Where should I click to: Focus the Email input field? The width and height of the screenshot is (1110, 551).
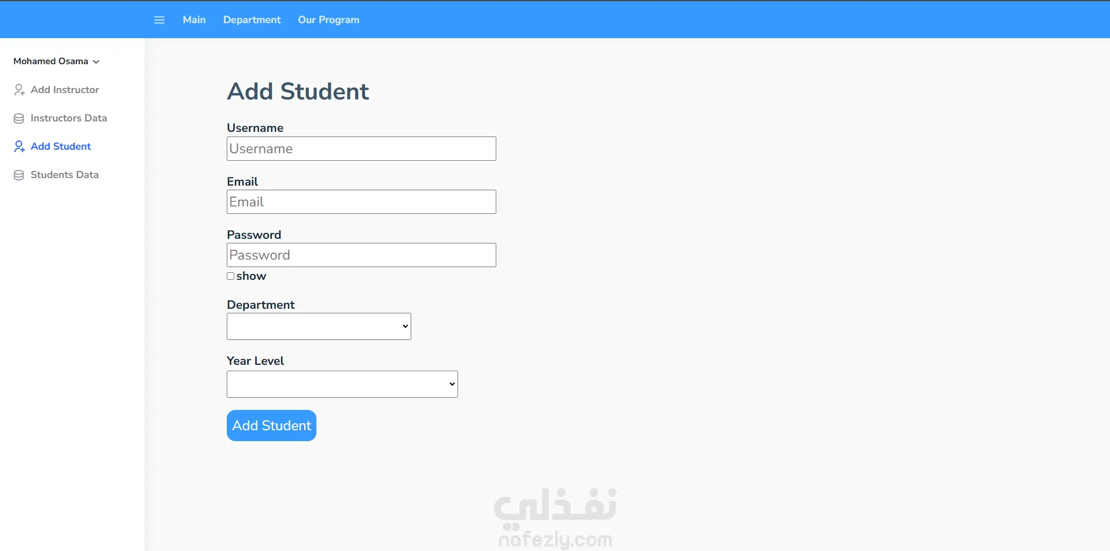pos(361,202)
